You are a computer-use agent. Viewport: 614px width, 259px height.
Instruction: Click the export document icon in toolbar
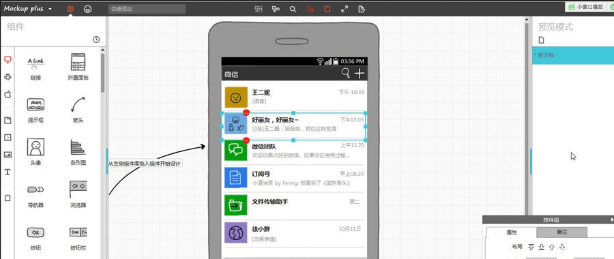362,9
